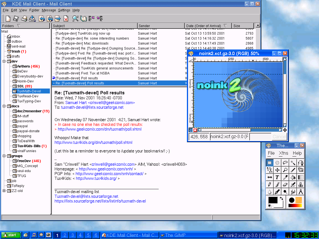Select GIMP's Bucket Fill tool
Screen dimensions: 319x239
[x=293, y=177]
